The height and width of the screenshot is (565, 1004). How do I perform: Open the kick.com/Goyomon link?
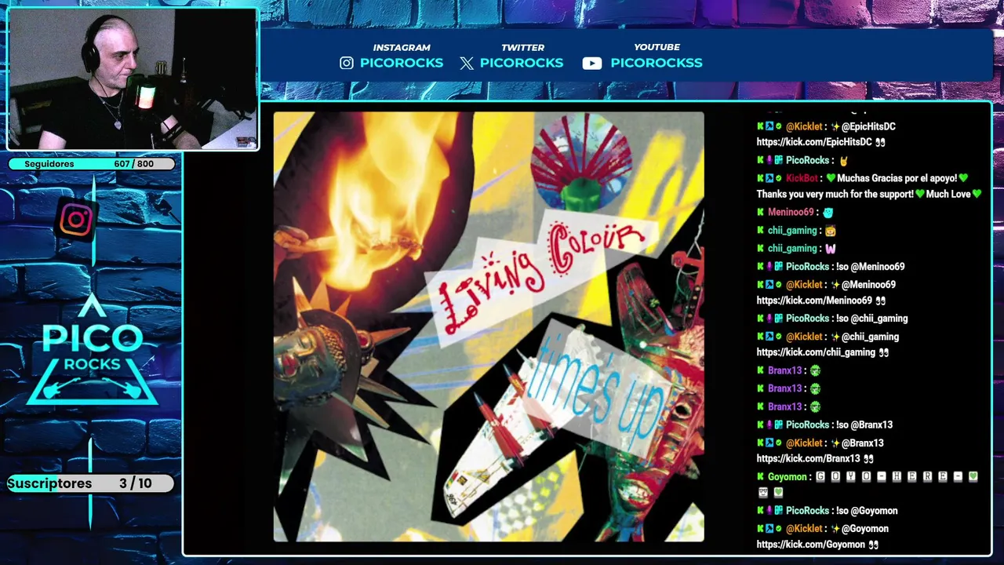(810, 545)
